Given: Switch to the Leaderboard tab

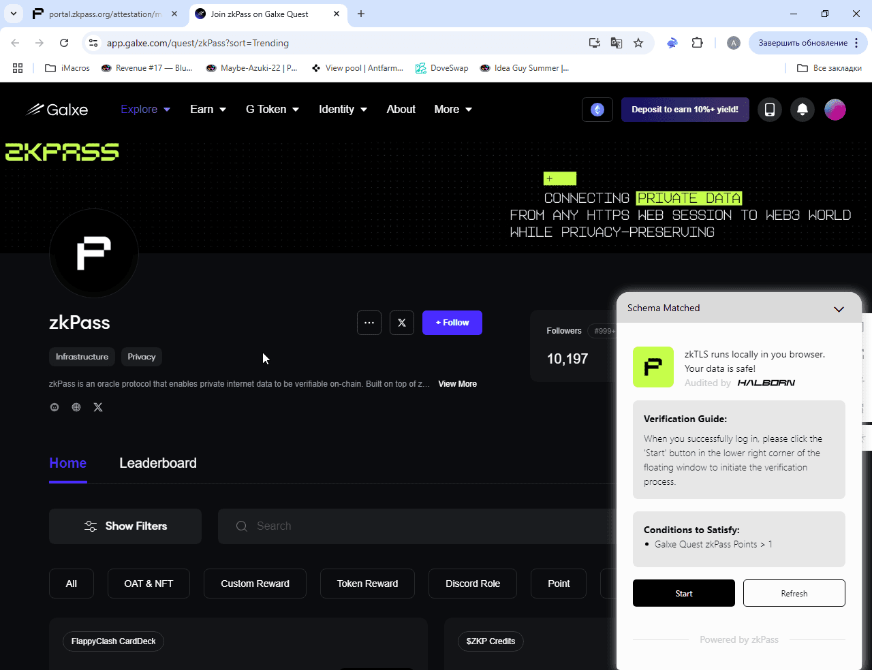Looking at the screenshot, I should tap(158, 463).
